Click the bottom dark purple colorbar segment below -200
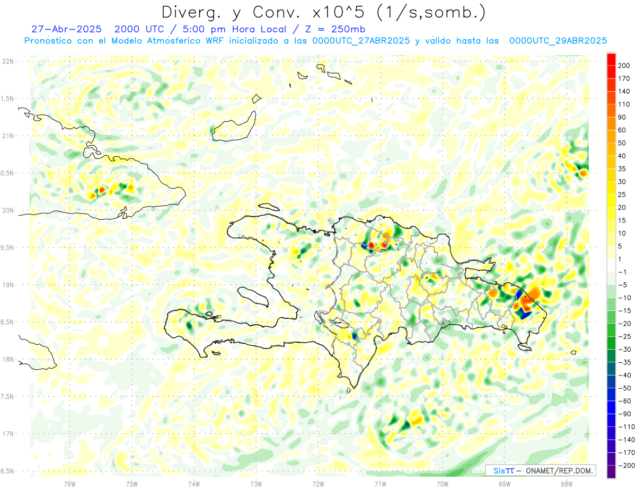Screen dimensions: 636x491 pos(611,472)
